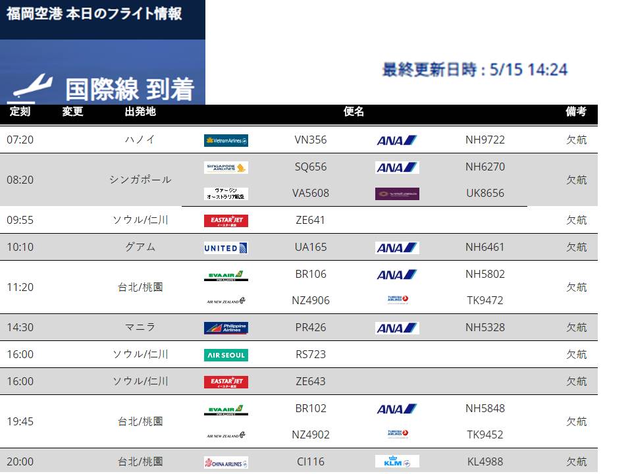The width and height of the screenshot is (632, 474).
Task: Click the Singapore Airlines logo
Action: [226, 167]
